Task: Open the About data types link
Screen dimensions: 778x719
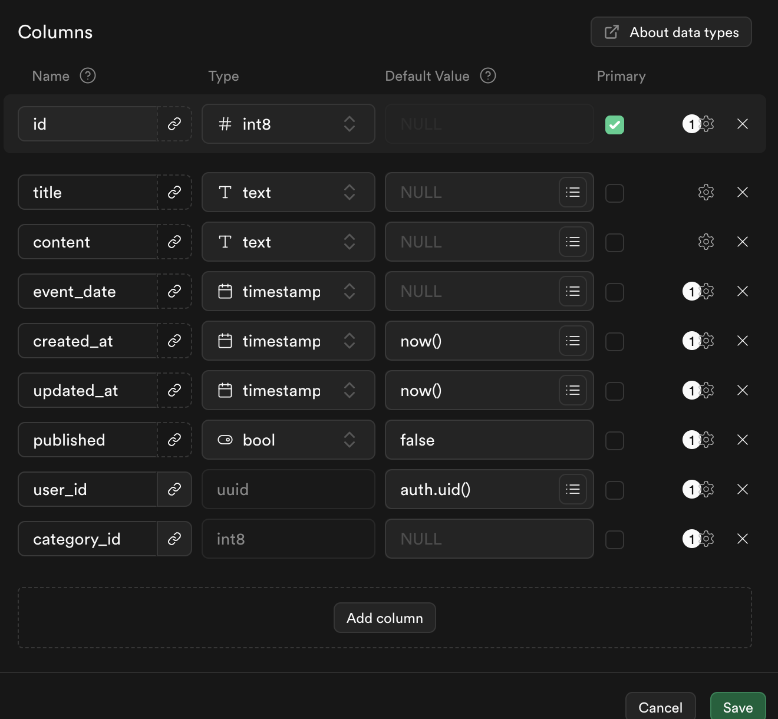Action: (x=671, y=32)
